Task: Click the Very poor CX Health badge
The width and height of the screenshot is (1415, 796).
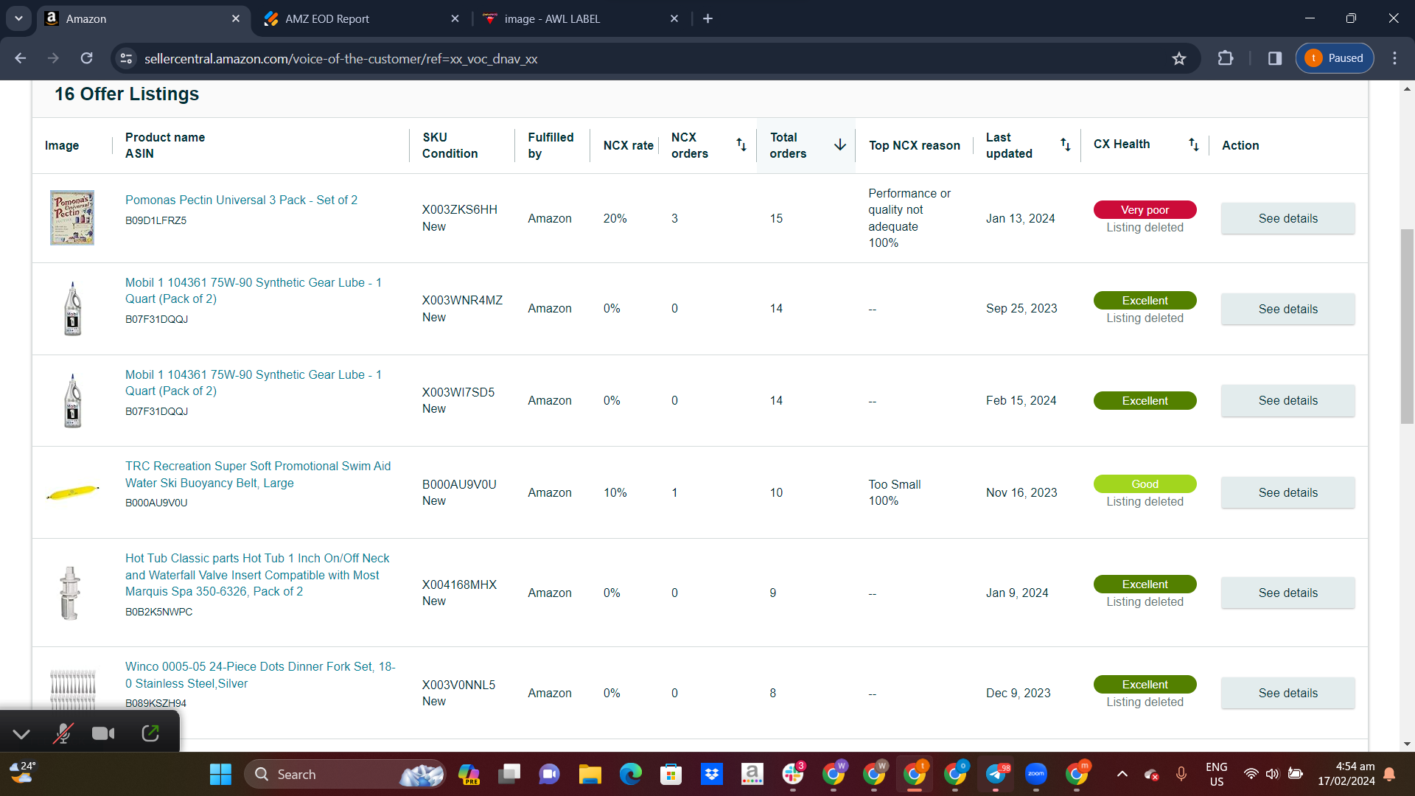Action: pyautogui.click(x=1145, y=210)
